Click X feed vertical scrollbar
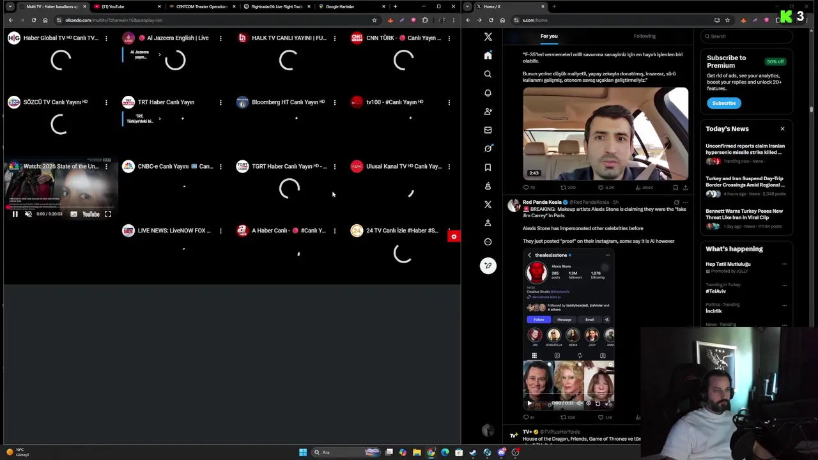This screenshot has height=460, width=818. tap(812, 109)
